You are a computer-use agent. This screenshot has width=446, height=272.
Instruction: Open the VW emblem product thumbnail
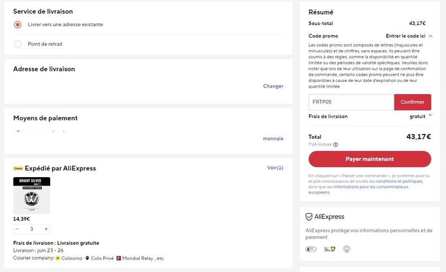[x=32, y=196]
